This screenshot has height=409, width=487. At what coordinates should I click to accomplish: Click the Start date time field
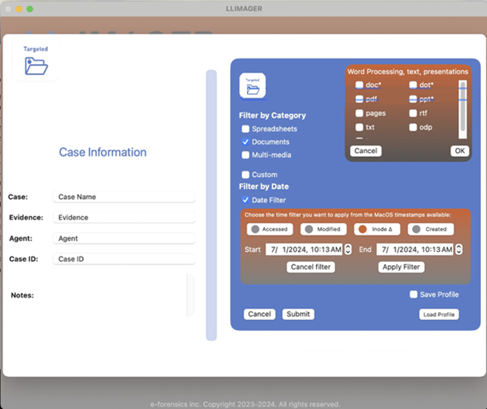[x=304, y=250]
